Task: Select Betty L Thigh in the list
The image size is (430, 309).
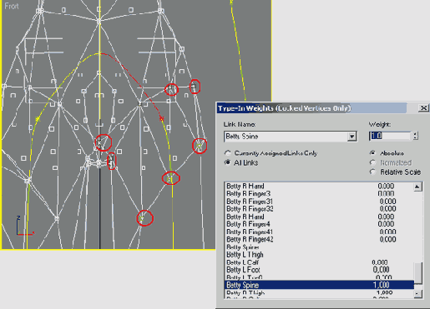Action: pos(319,255)
